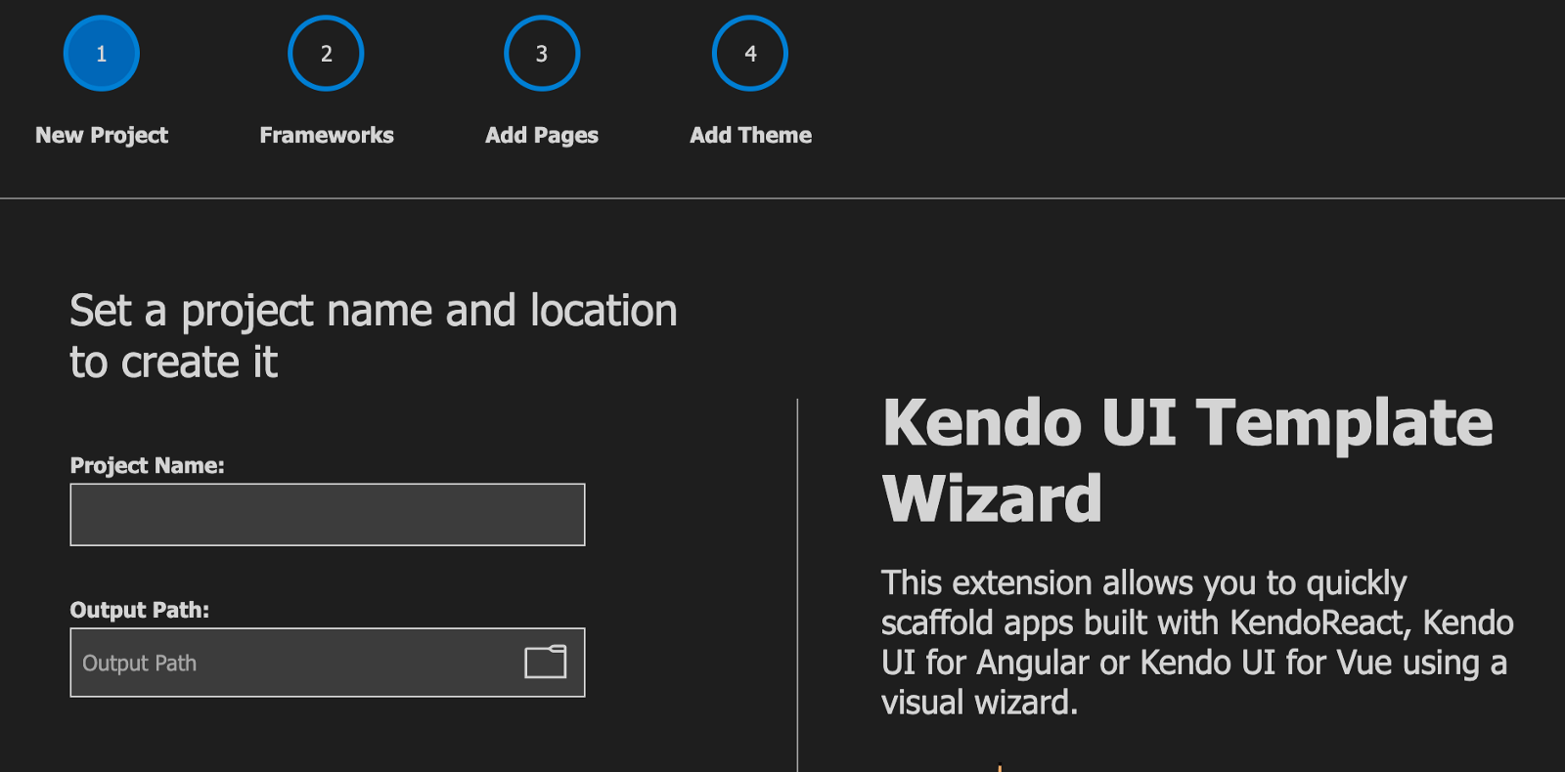This screenshot has width=1565, height=772.
Task: Click the 'Project Name:' label
Action: pos(147,466)
